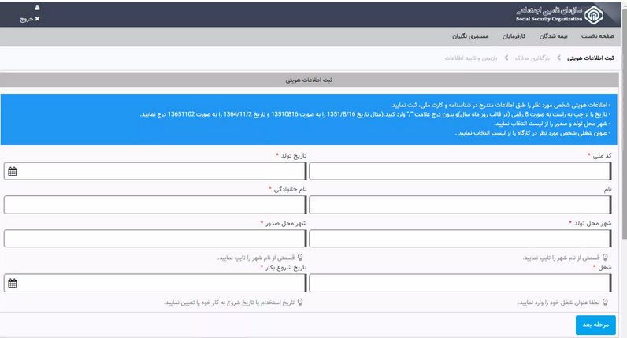Open the کارفرمایان menu
The image size is (627, 338).
tap(514, 36)
